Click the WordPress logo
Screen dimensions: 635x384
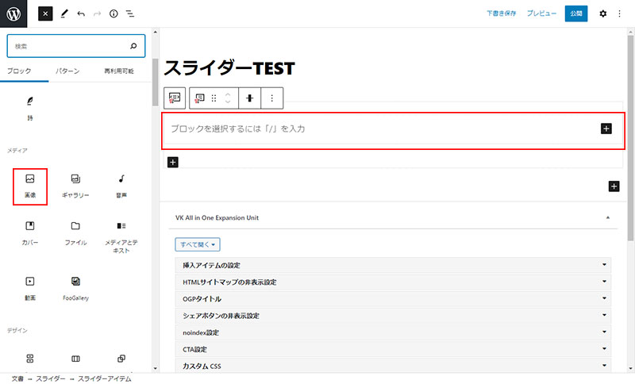14,14
